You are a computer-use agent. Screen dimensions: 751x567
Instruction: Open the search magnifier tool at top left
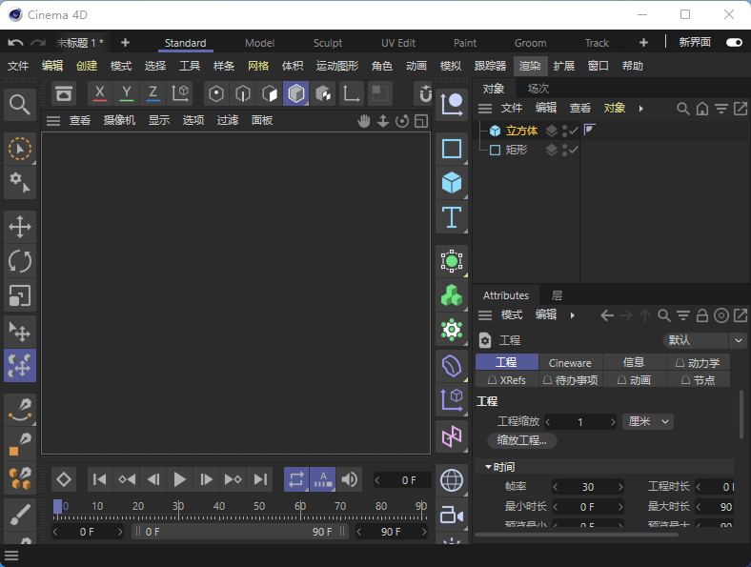click(20, 103)
